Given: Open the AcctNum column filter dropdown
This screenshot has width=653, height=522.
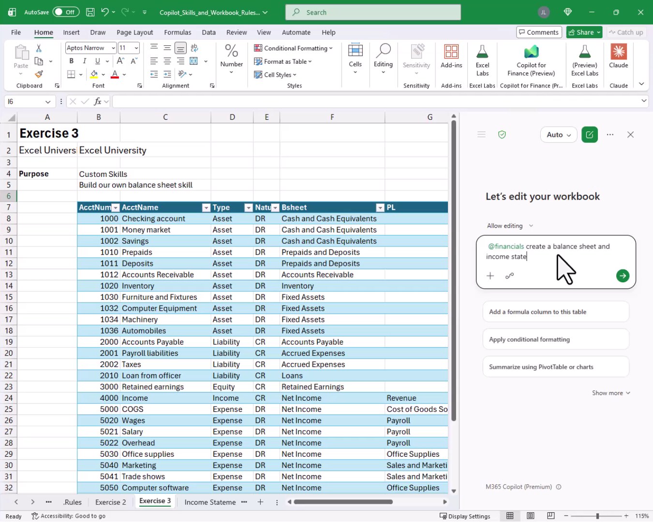Looking at the screenshot, I should (x=115, y=208).
